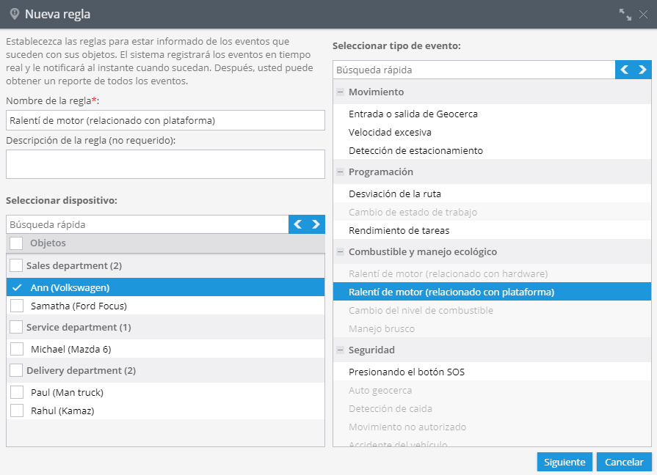The image size is (657, 475).
Task: Click the Siguiente button
Action: (x=565, y=462)
